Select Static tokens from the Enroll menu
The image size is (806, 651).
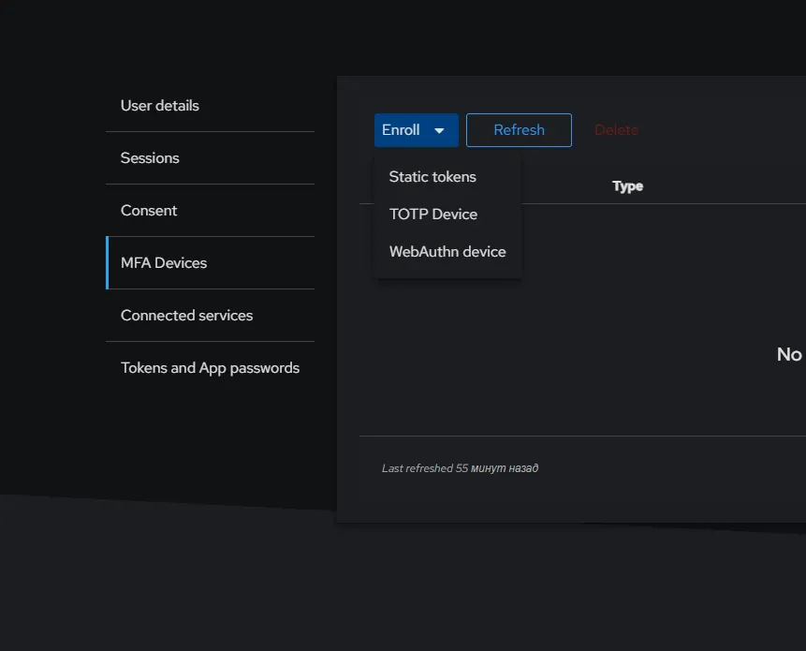(x=432, y=177)
